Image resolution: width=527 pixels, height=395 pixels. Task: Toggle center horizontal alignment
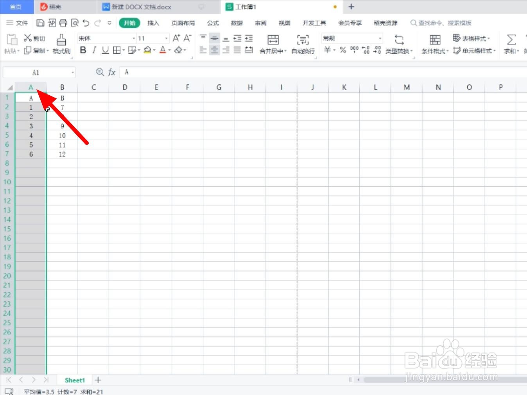[x=214, y=50]
